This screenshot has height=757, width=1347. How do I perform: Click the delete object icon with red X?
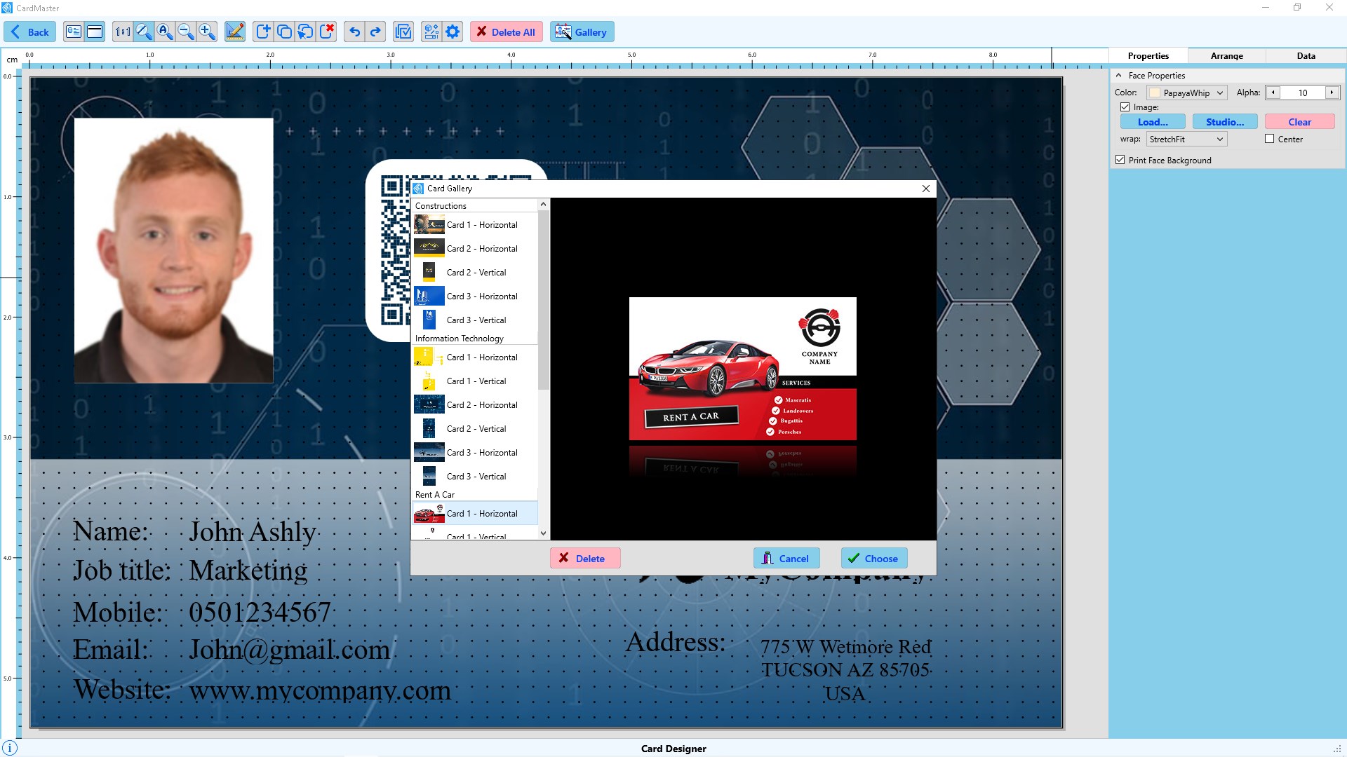[327, 32]
